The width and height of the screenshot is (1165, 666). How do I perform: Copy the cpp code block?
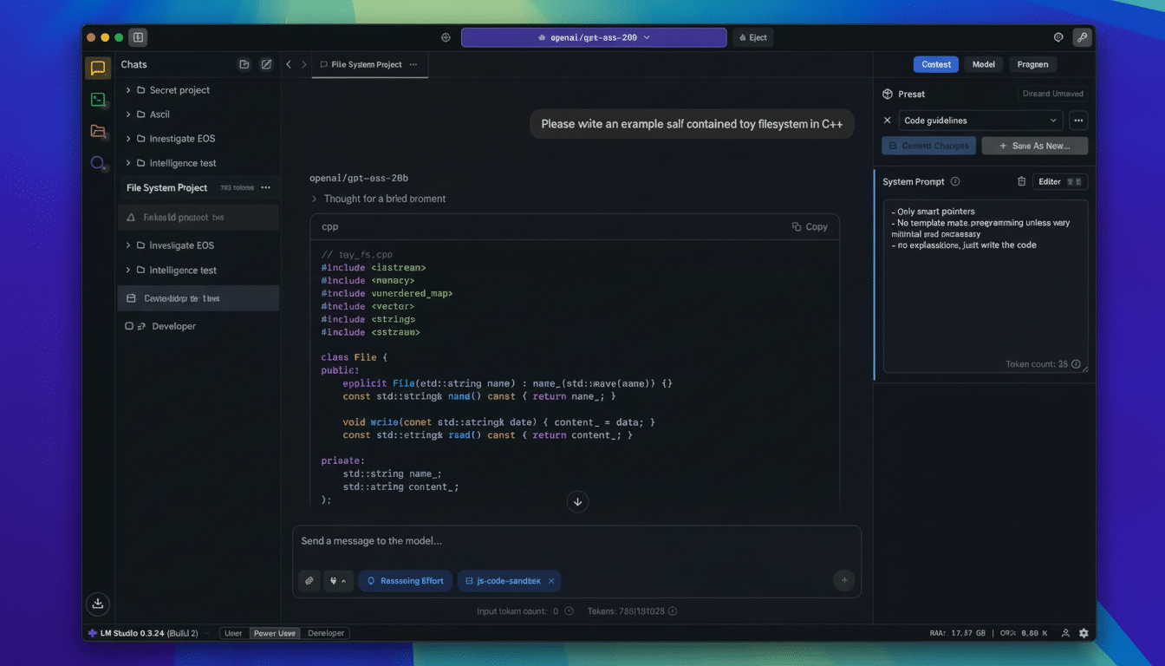point(810,226)
